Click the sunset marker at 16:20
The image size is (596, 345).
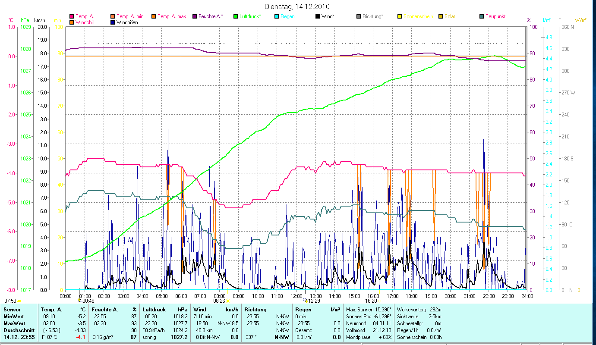(380, 301)
